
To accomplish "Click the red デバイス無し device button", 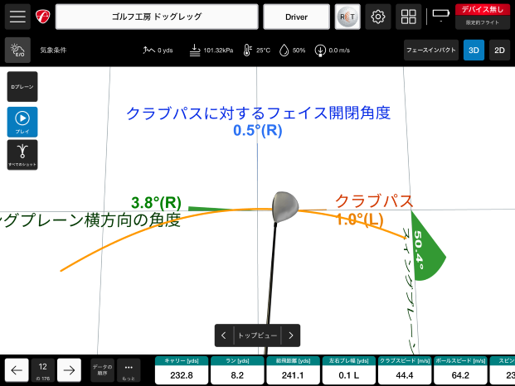I will click(483, 9).
